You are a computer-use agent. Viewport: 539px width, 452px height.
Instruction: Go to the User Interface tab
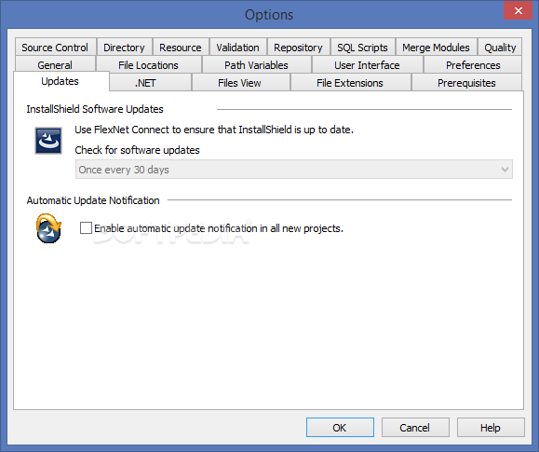(367, 64)
